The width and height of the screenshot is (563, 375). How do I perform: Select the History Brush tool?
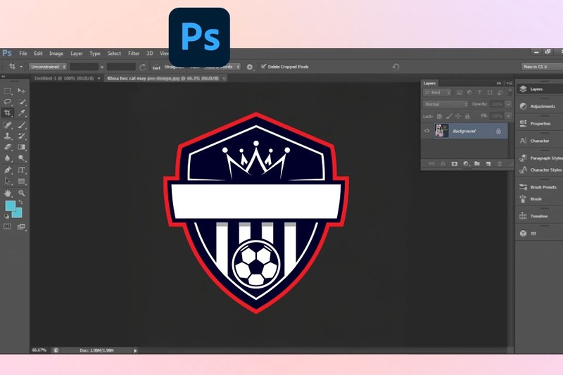pos(22,136)
